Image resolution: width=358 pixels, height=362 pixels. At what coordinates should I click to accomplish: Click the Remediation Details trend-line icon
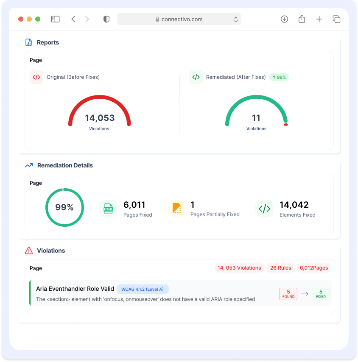(28, 165)
